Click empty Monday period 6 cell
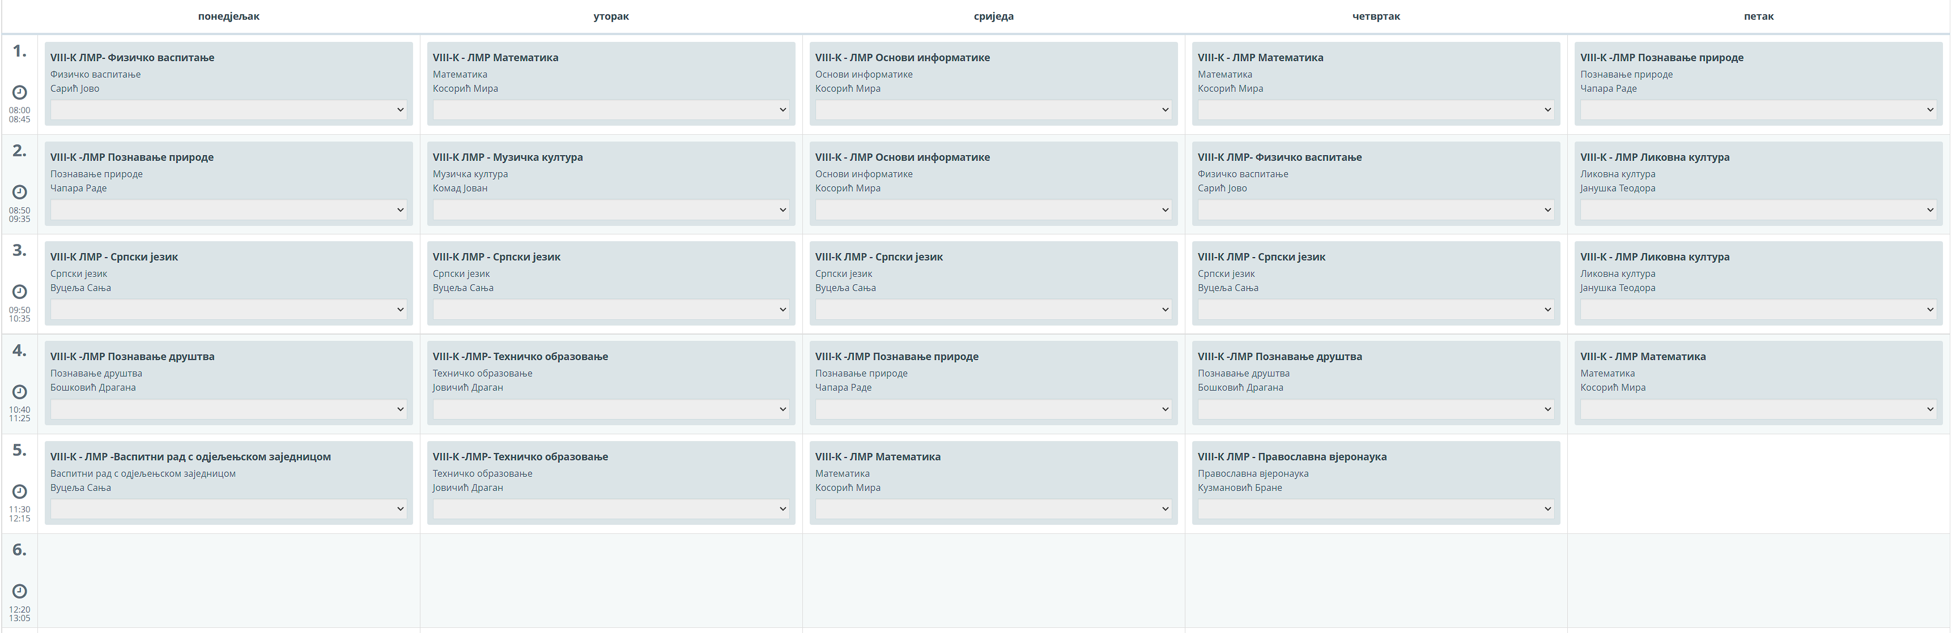 228,581
